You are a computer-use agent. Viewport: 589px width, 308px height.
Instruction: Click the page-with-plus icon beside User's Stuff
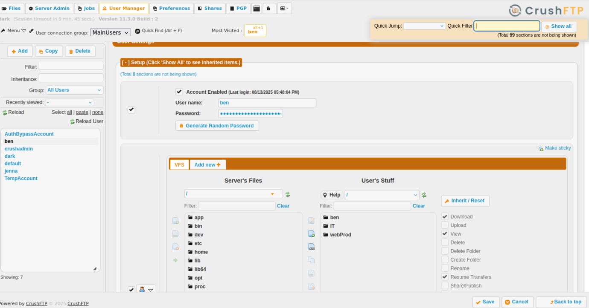pos(311,234)
